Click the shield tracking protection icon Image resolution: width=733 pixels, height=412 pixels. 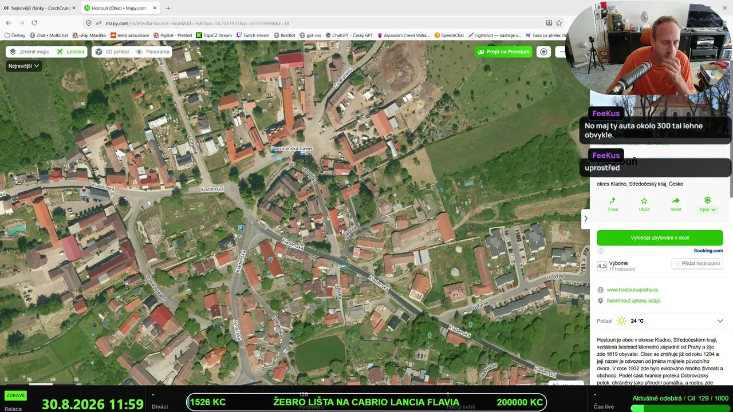click(89, 23)
